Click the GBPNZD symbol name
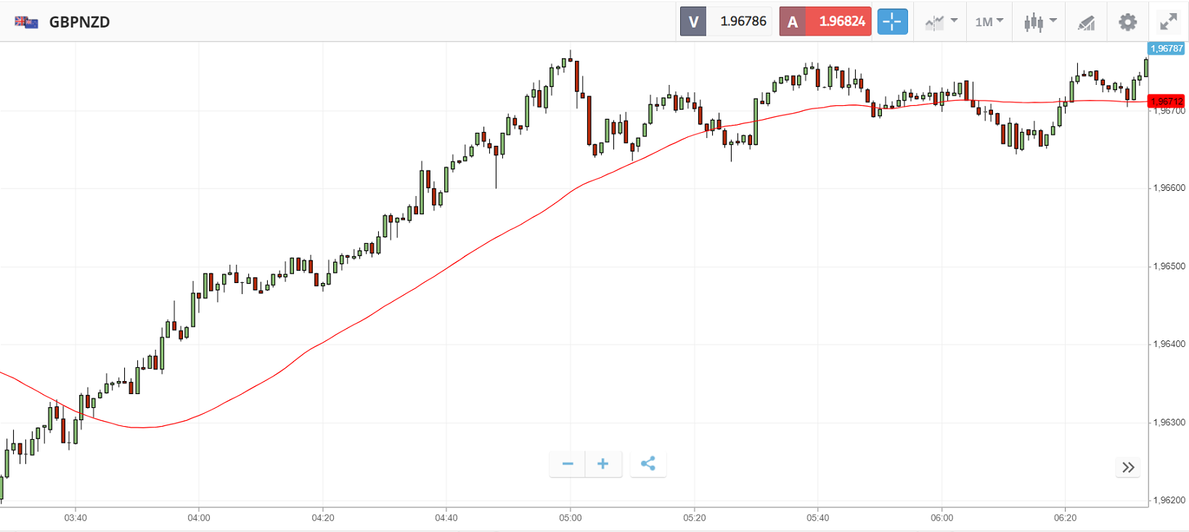The width and height of the screenshot is (1189, 532). click(x=80, y=22)
